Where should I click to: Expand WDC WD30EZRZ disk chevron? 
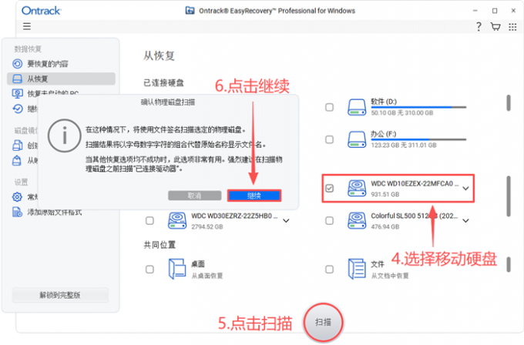click(286, 221)
